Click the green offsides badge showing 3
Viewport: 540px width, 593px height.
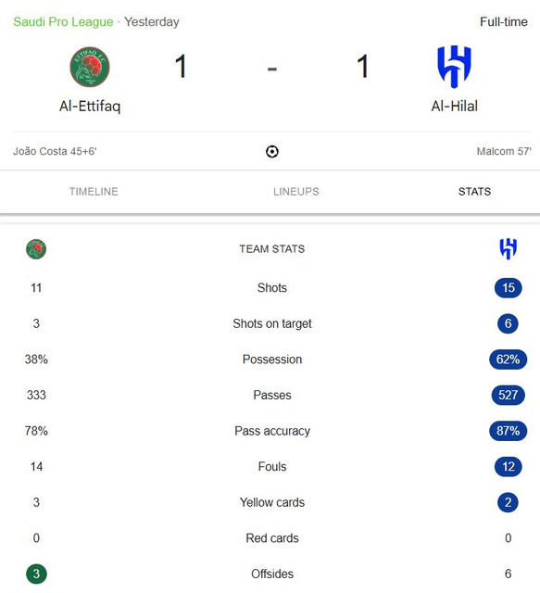click(36, 574)
